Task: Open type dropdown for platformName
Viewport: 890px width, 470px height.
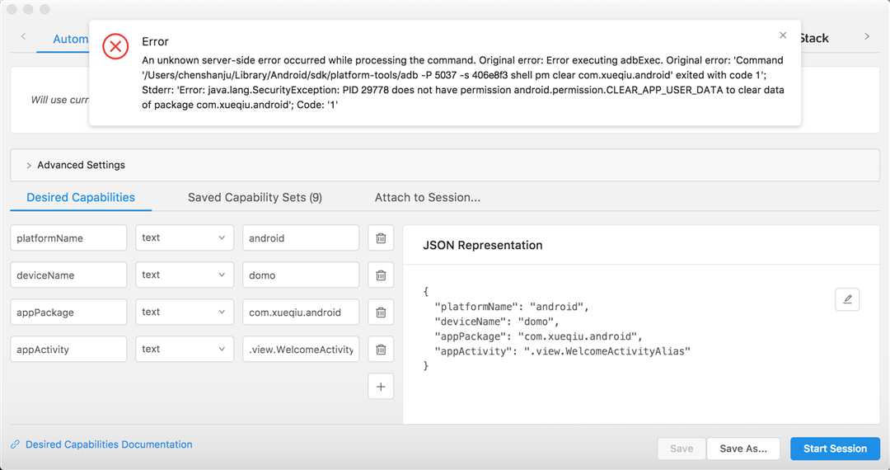Action: [x=185, y=238]
